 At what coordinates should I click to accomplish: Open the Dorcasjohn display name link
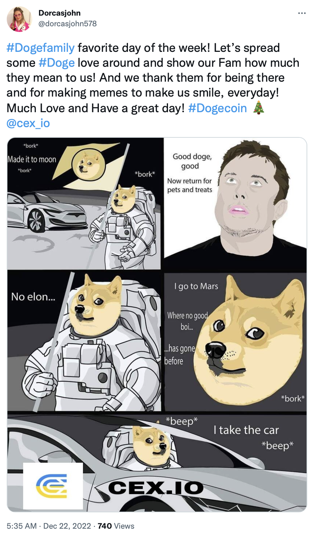click(60, 13)
